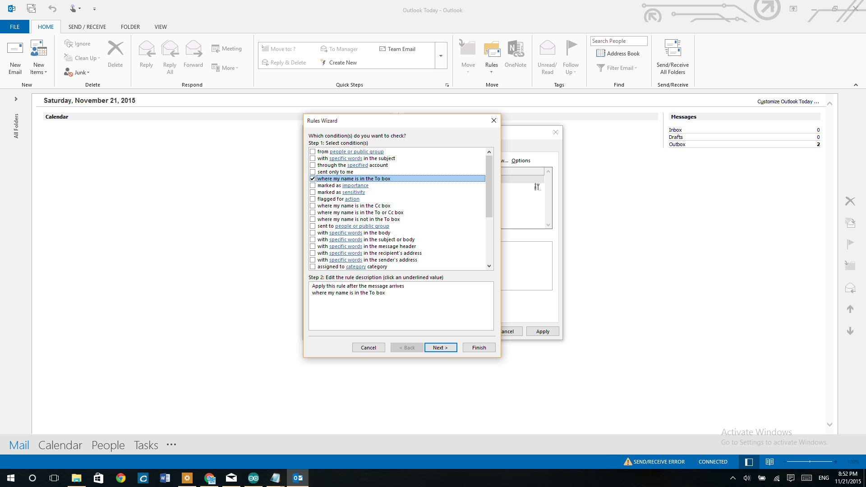866x487 pixels.
Task: Expand the Clean Up dropdown
Action: point(99,58)
